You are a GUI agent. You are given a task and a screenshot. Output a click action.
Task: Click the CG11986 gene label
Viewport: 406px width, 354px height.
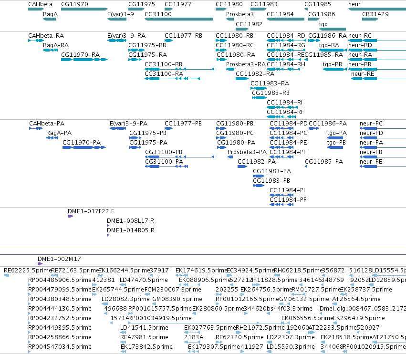tap(322, 14)
